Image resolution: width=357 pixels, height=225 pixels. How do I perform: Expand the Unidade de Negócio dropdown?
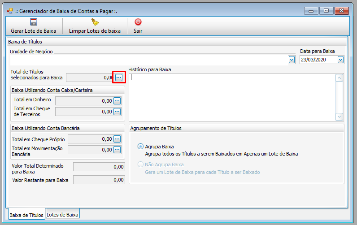point(292,60)
